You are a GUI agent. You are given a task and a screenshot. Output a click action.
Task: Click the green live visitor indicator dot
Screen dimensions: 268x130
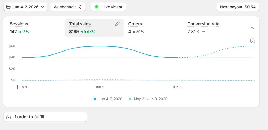point(96,7)
